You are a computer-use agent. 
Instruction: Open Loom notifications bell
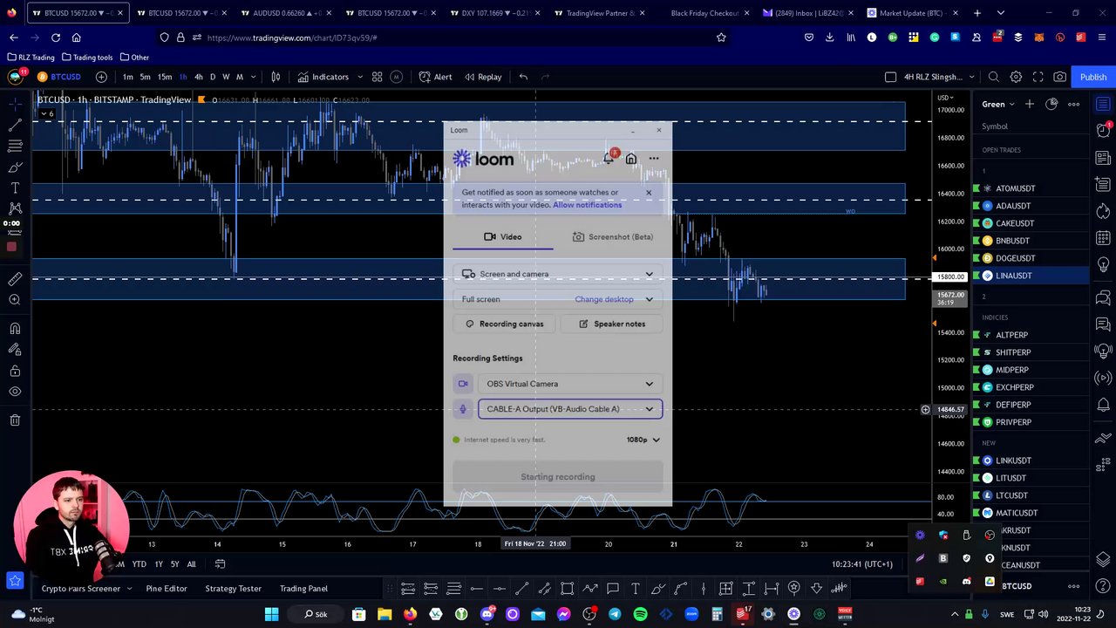point(609,159)
